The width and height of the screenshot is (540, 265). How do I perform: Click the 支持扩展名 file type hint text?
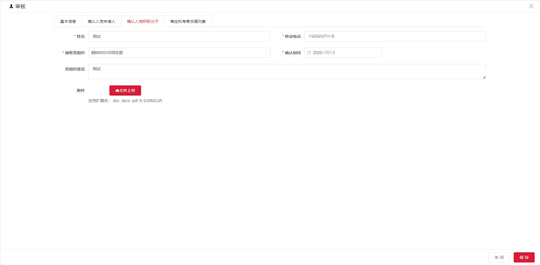click(x=125, y=101)
